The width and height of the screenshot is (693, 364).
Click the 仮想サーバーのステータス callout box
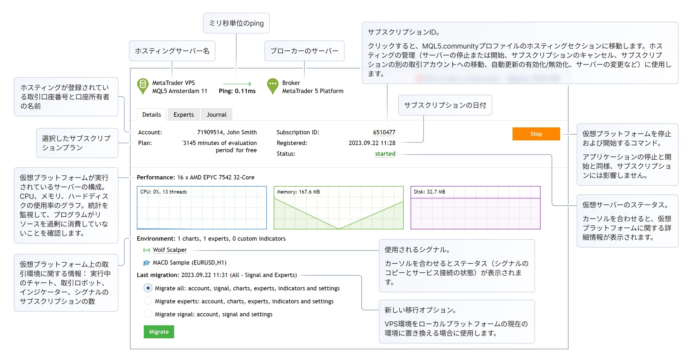(627, 221)
